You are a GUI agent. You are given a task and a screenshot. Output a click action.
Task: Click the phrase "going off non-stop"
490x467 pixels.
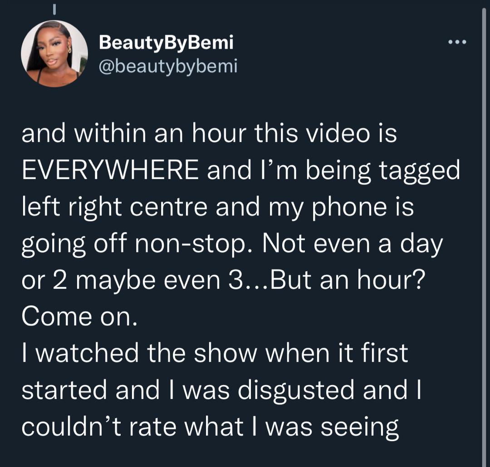(x=134, y=245)
